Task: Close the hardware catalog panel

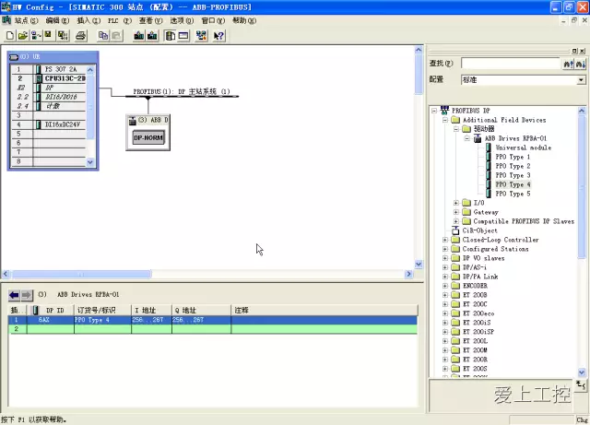Action: click(583, 51)
